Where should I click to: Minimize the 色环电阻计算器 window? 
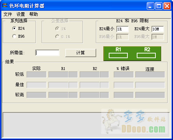(x=151, y=6)
